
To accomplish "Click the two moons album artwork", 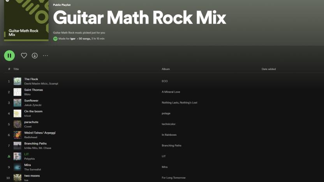I will [18, 178].
